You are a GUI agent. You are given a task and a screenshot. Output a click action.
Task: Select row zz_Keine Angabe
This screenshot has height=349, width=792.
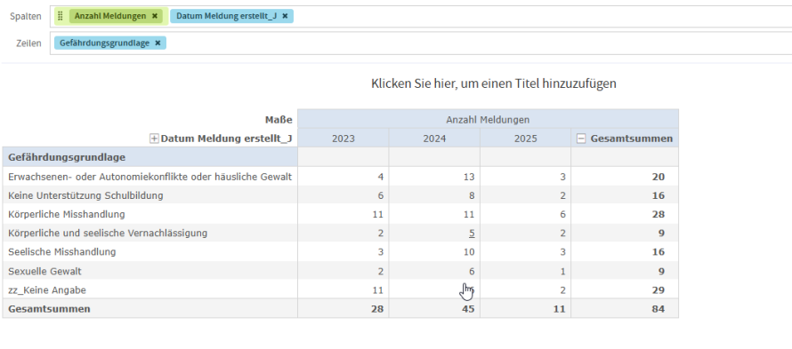pyautogui.click(x=150, y=290)
